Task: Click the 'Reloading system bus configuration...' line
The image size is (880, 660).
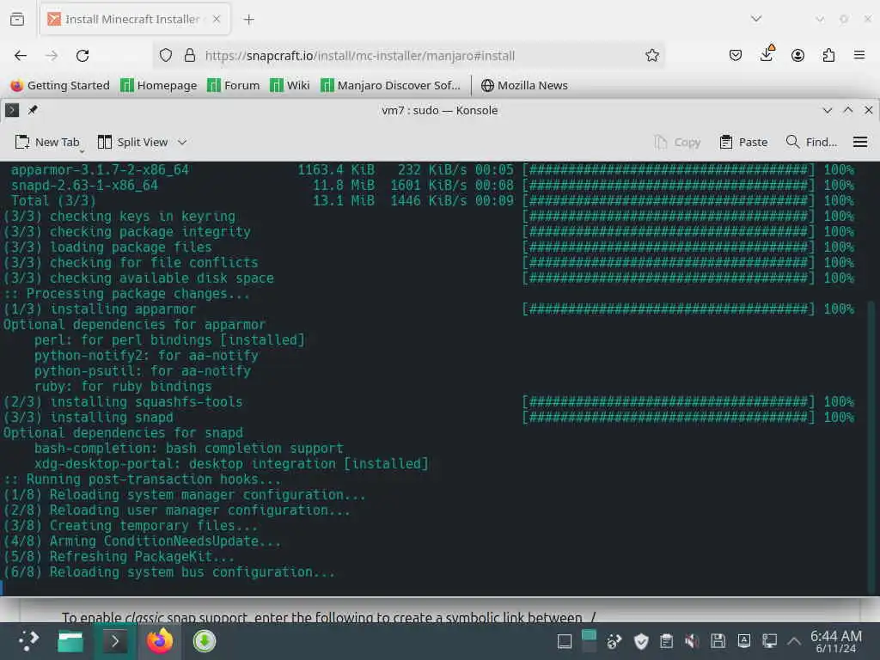Action: [192, 571]
